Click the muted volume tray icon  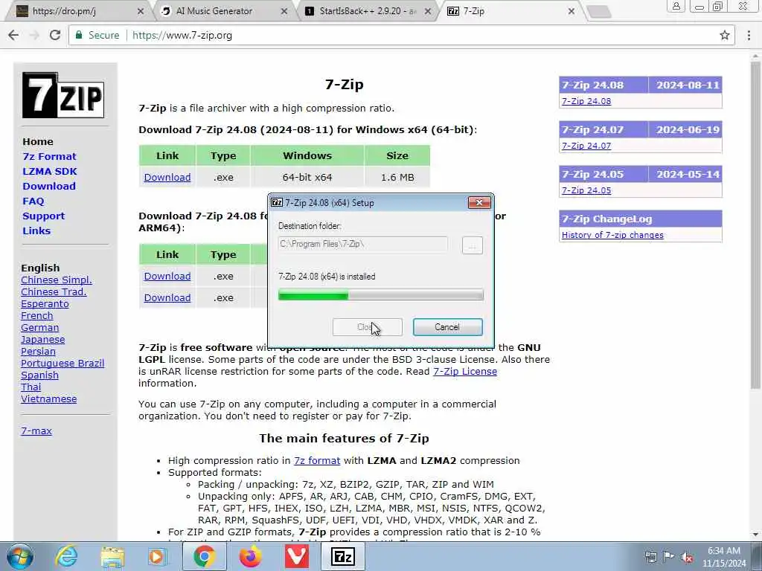(x=687, y=558)
